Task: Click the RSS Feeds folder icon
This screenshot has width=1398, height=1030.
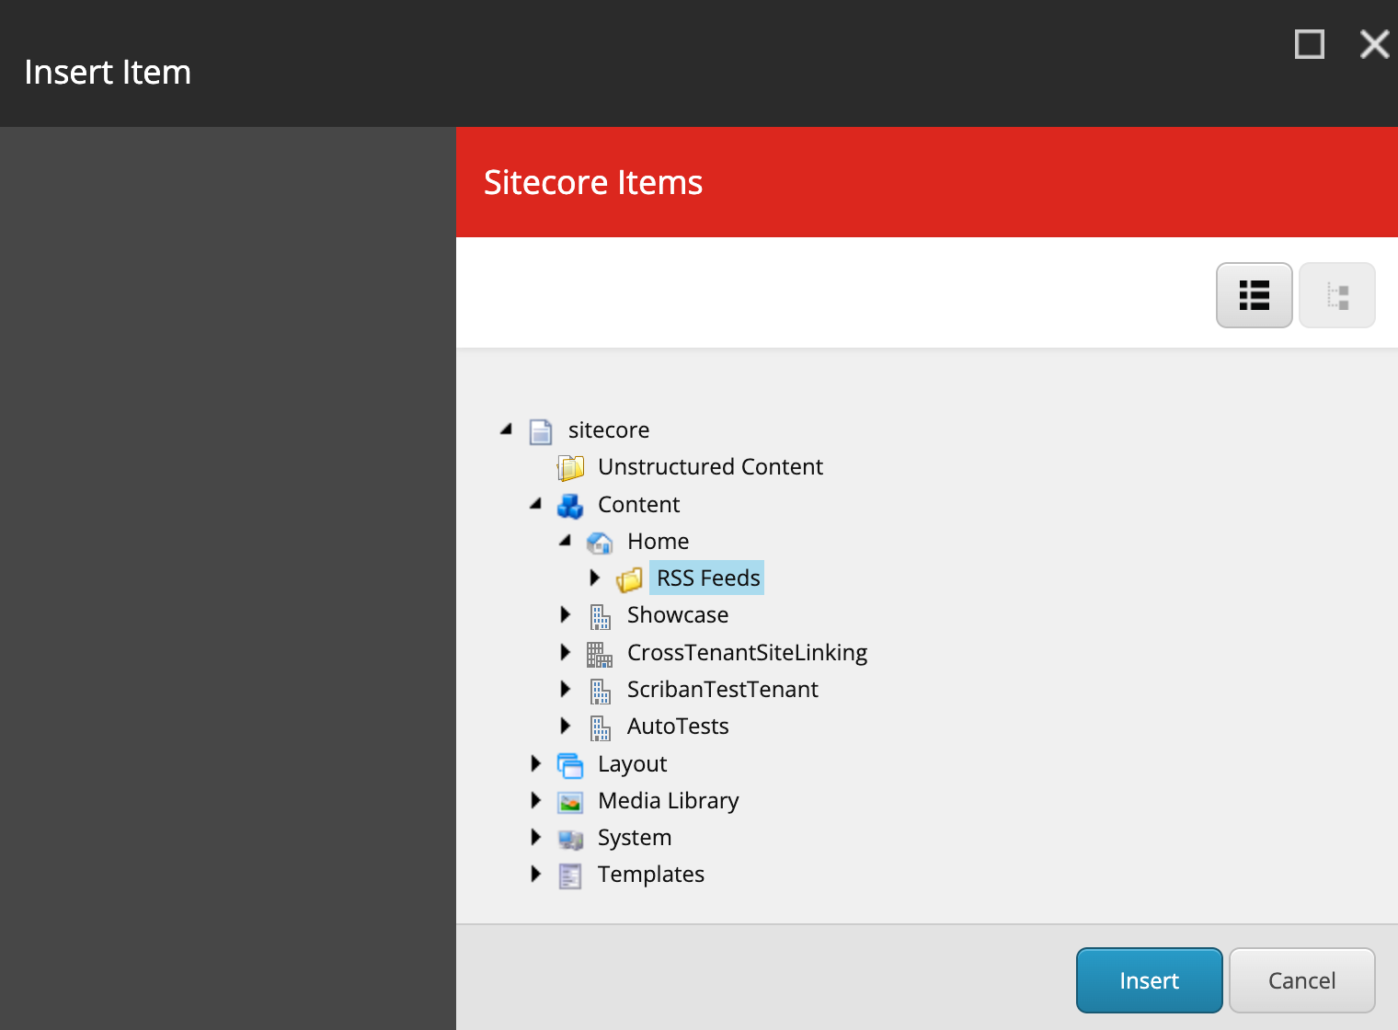Action: pyautogui.click(x=630, y=578)
